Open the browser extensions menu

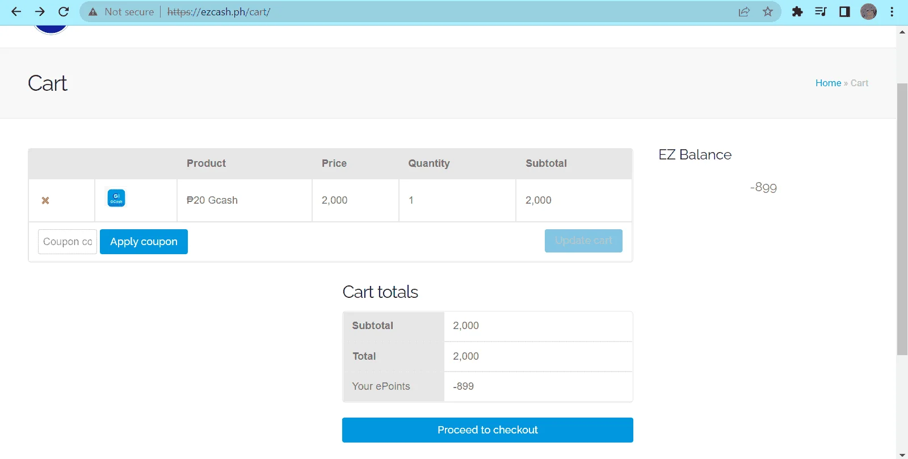pos(797,11)
